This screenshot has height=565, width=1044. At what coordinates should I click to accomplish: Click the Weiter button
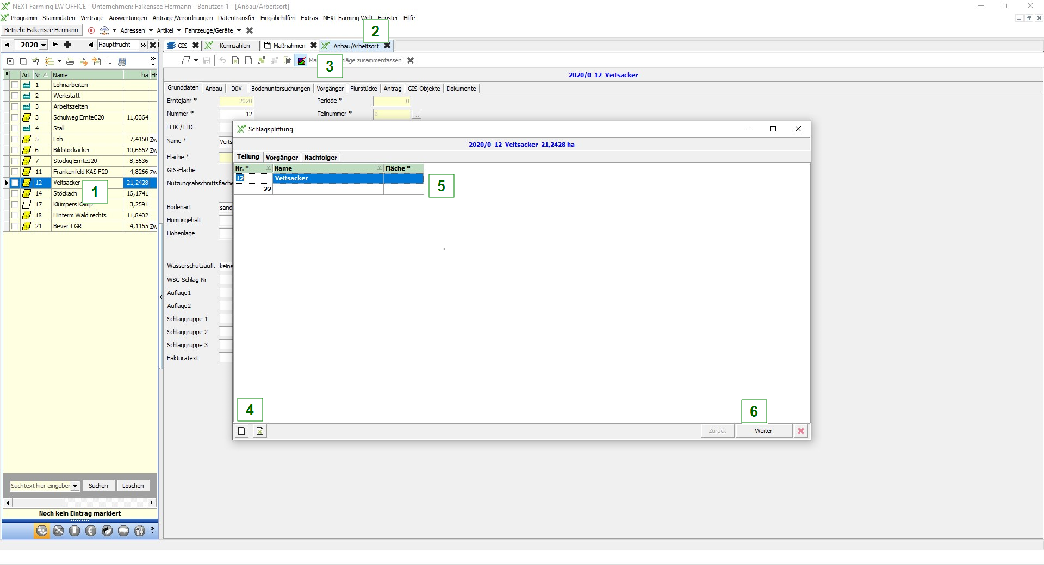point(763,431)
